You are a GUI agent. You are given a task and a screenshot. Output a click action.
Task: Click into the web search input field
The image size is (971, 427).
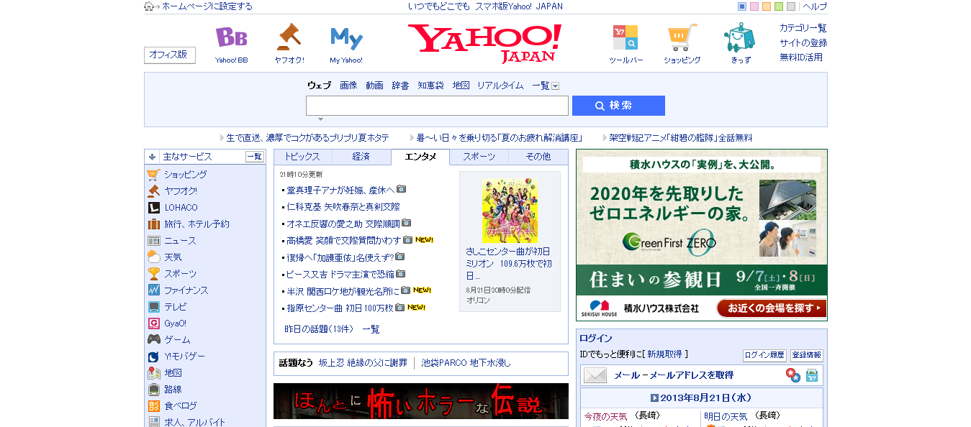tap(437, 106)
